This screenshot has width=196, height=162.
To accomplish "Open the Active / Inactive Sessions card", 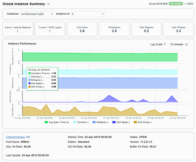I will (x=18, y=29).
